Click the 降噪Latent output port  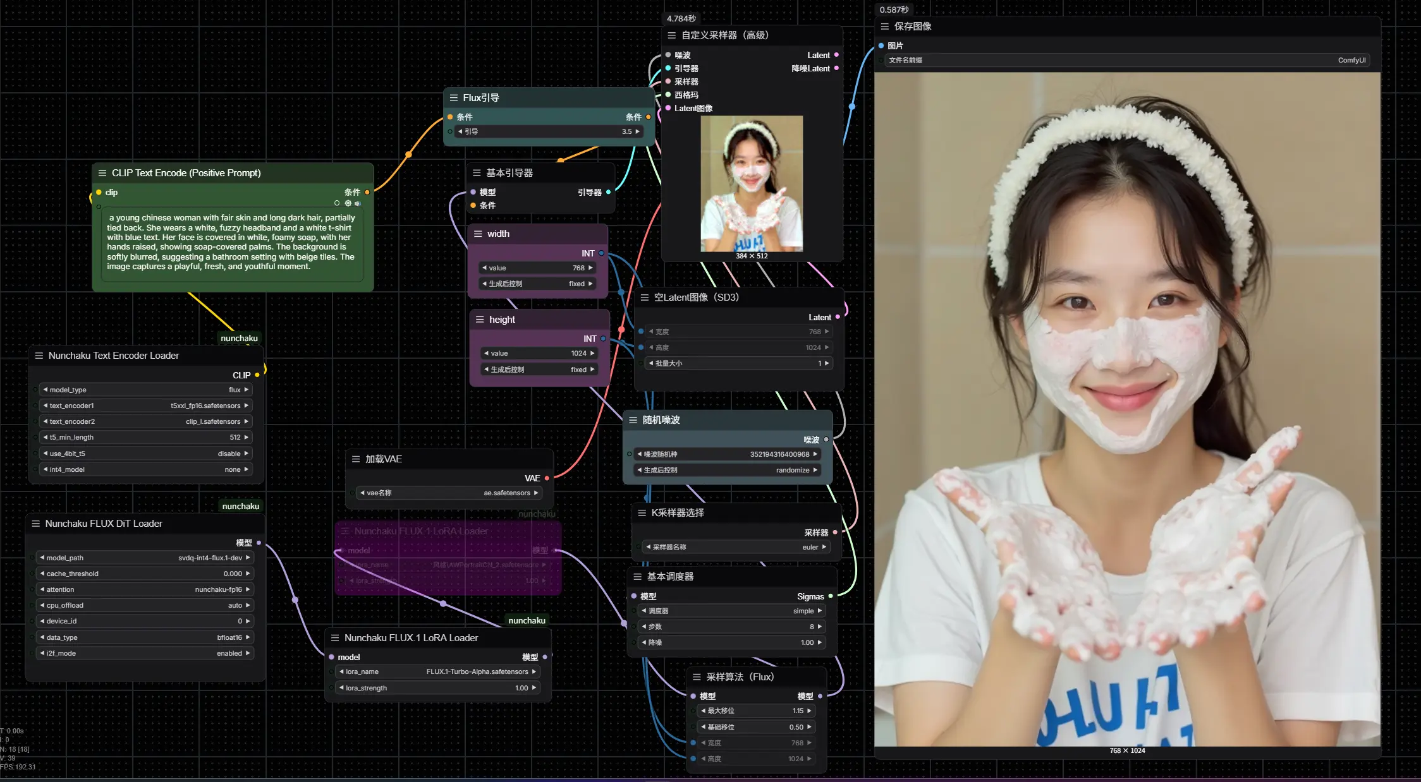pyautogui.click(x=836, y=68)
